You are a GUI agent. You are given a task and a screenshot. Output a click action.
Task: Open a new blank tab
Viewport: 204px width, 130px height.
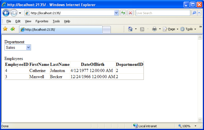tap(106, 30)
